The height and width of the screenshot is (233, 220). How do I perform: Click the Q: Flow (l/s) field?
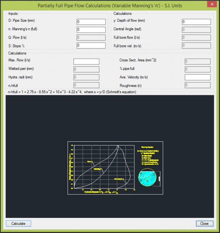click(91, 37)
